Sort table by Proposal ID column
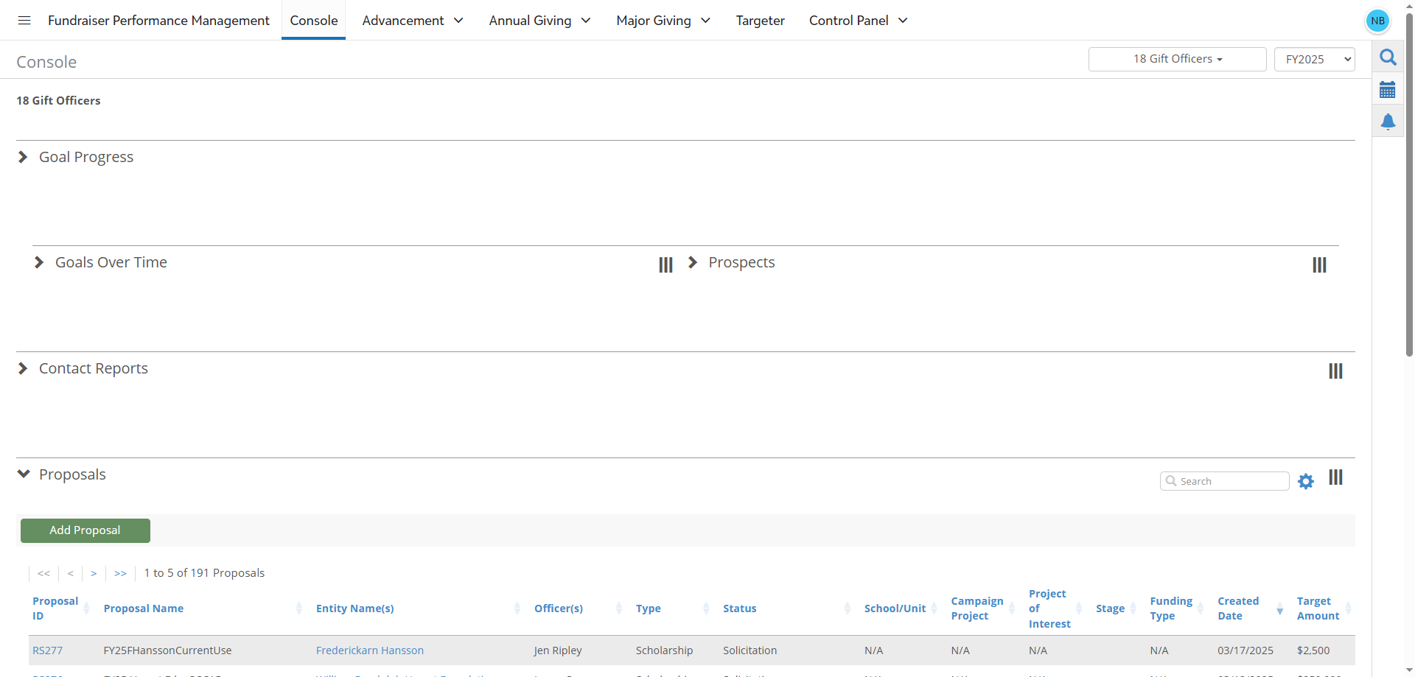This screenshot has height=677, width=1415. coord(60,608)
